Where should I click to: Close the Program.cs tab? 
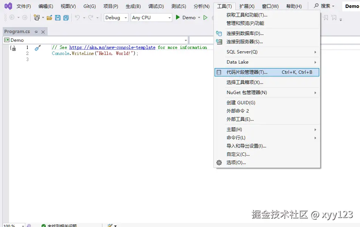[43, 32]
